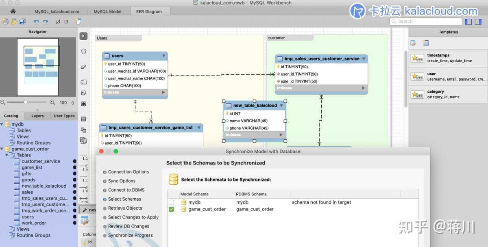This screenshot has width=488, height=247.
Task: Collapse tmp_sales_users_customer_service table arrow
Action: (x=364, y=59)
